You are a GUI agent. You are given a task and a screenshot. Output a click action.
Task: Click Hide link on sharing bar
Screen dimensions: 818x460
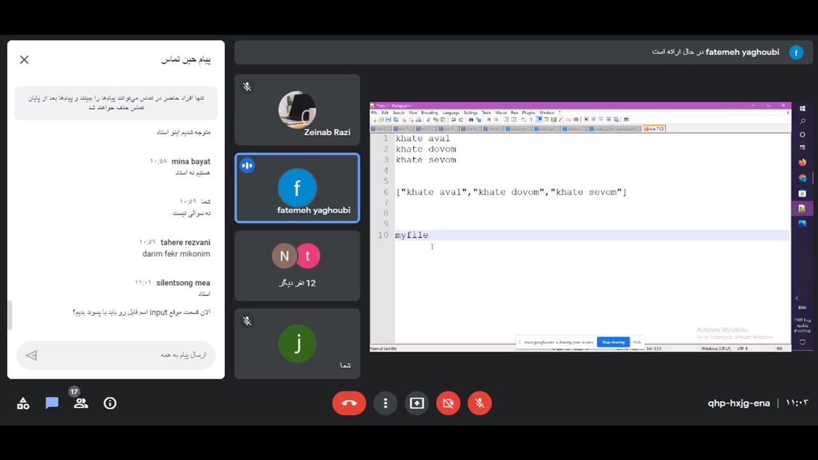[x=637, y=342]
